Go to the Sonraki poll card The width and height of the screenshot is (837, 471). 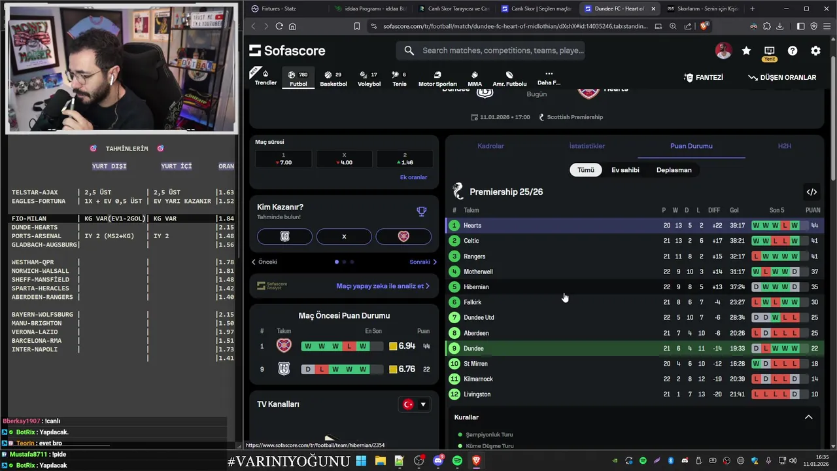point(423,262)
